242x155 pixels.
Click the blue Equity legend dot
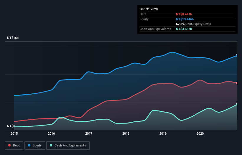(x=29, y=145)
